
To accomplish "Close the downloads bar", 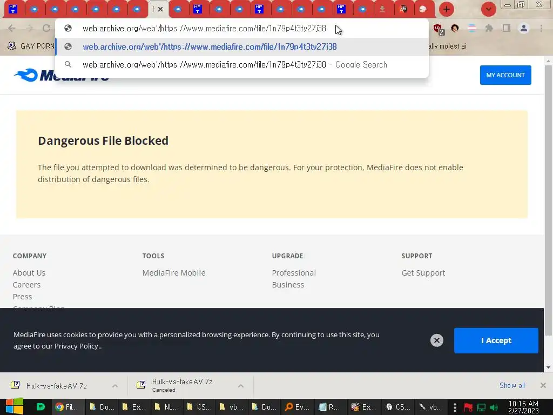I will [x=543, y=385].
